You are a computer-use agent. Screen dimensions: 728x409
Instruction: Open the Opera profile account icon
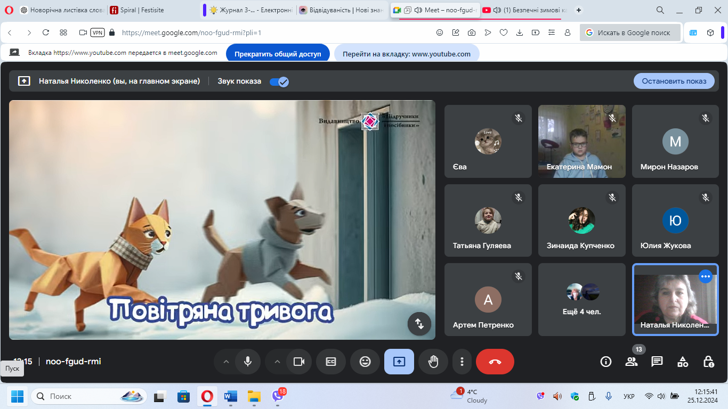click(568, 32)
